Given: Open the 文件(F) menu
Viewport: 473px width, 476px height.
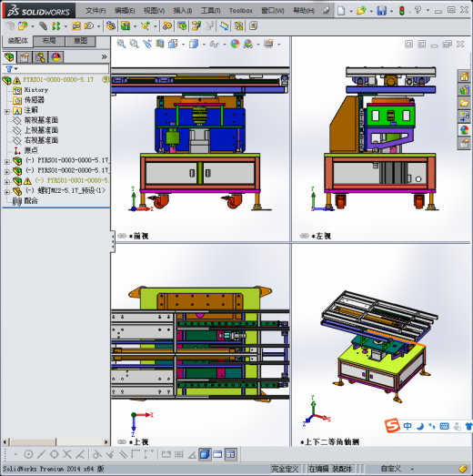Looking at the screenshot, I should [x=96, y=11].
